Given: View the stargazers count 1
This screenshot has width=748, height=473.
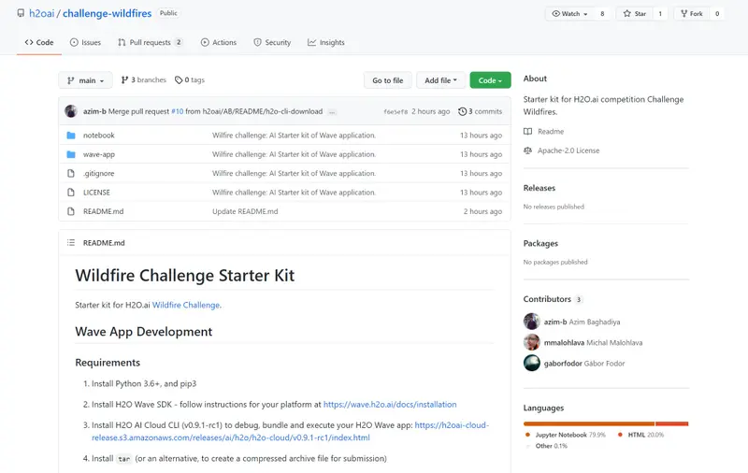Looking at the screenshot, I should click(x=660, y=14).
